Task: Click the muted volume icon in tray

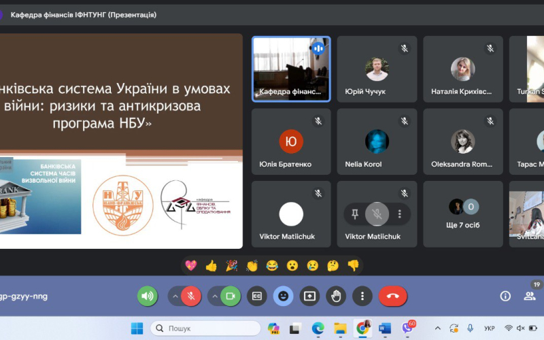Action: tap(520, 328)
